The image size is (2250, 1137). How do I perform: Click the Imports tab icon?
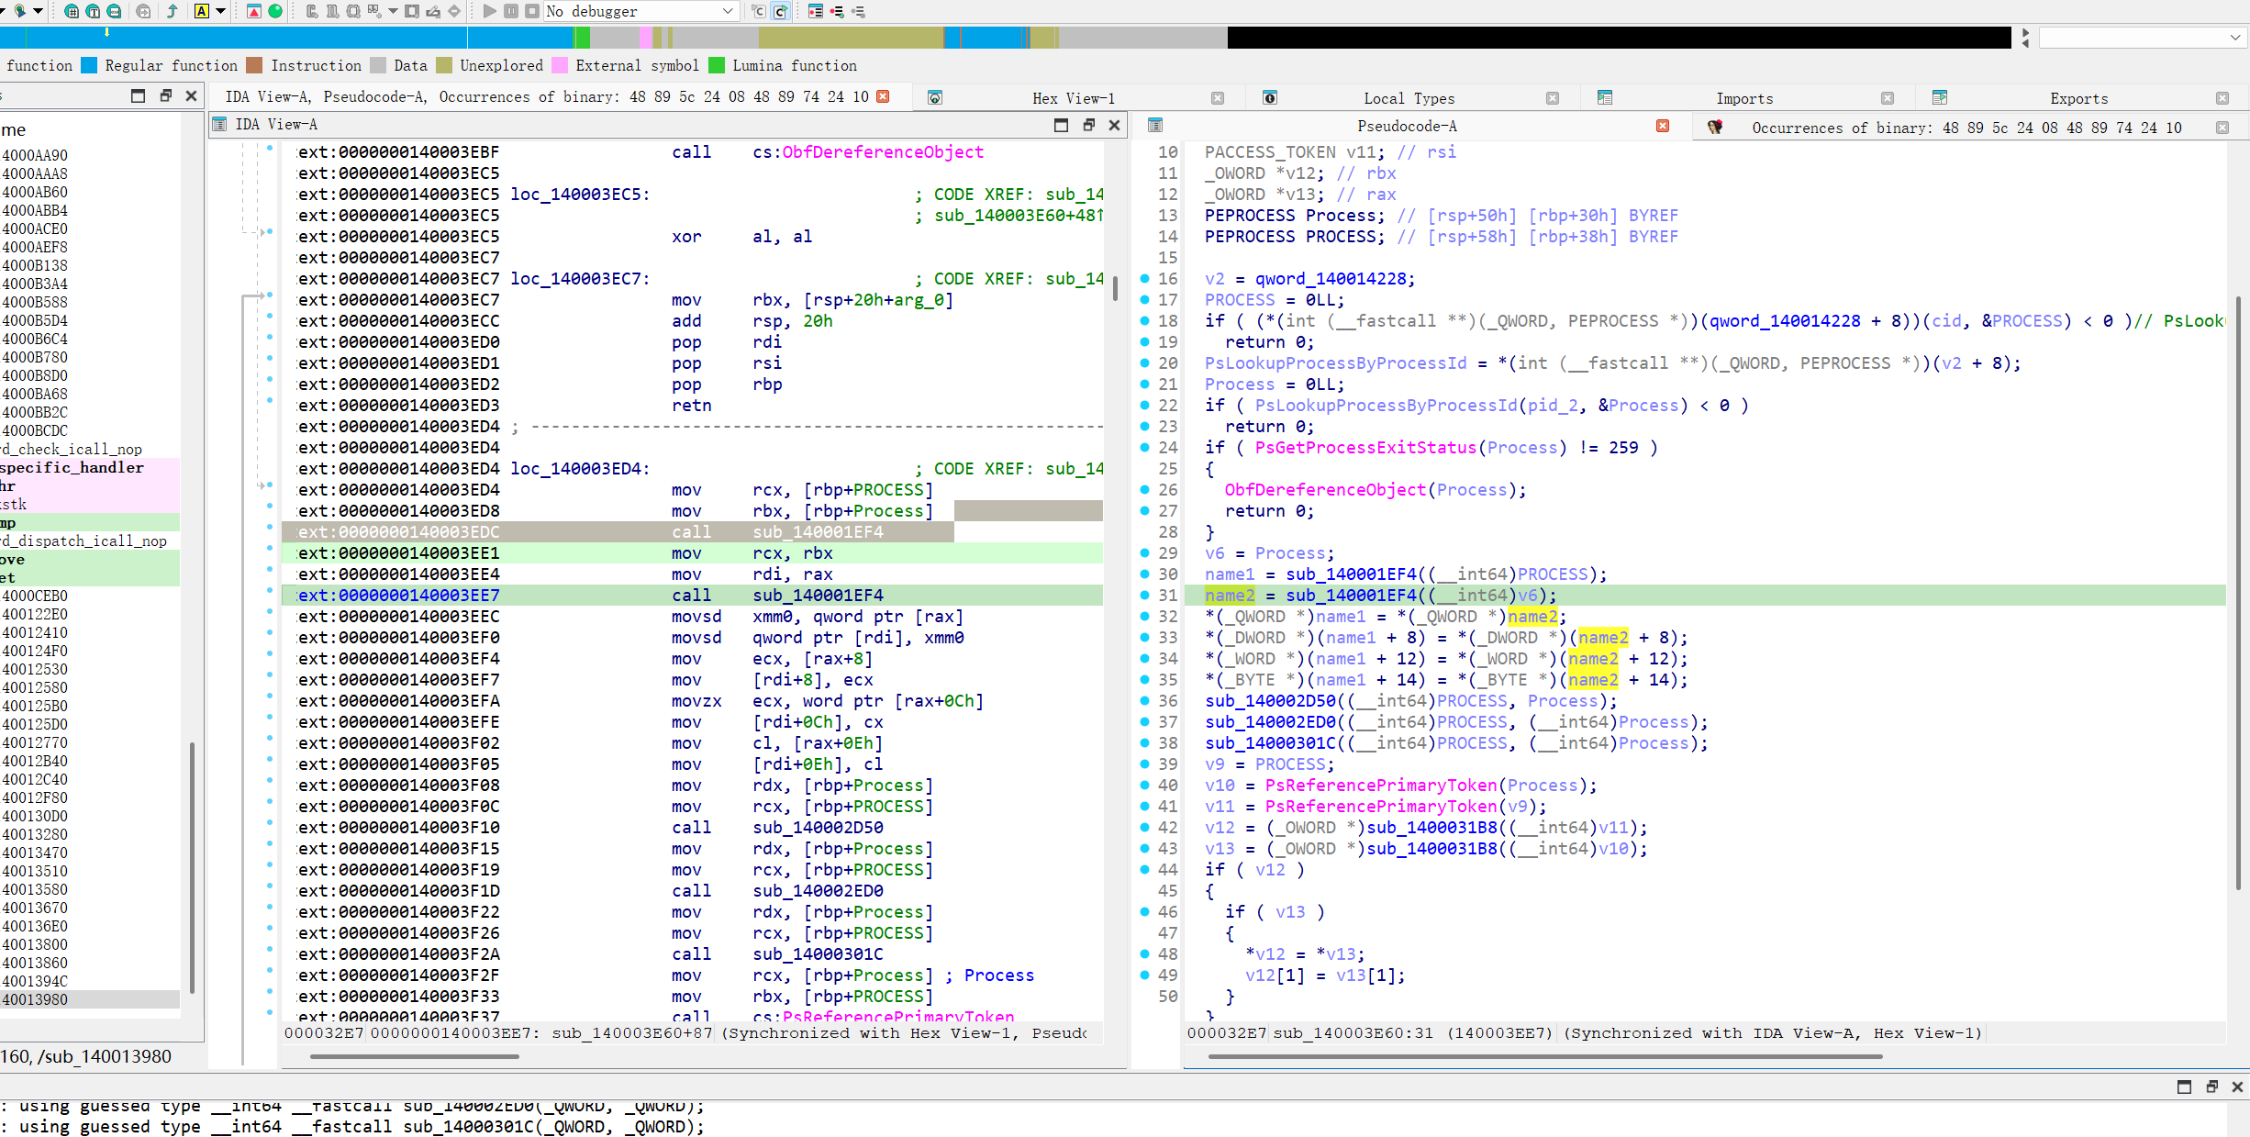1605,98
